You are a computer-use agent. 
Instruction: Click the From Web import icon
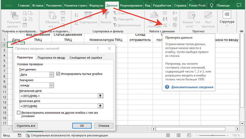pos(25,19)
